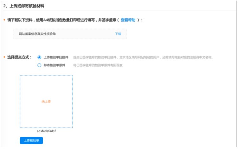
Task: Click the gray description mentioning 北京地区
Action: coord(143,57)
